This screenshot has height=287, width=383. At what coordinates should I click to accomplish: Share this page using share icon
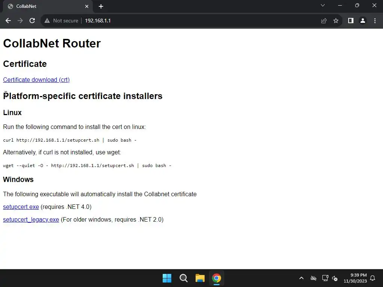click(324, 21)
